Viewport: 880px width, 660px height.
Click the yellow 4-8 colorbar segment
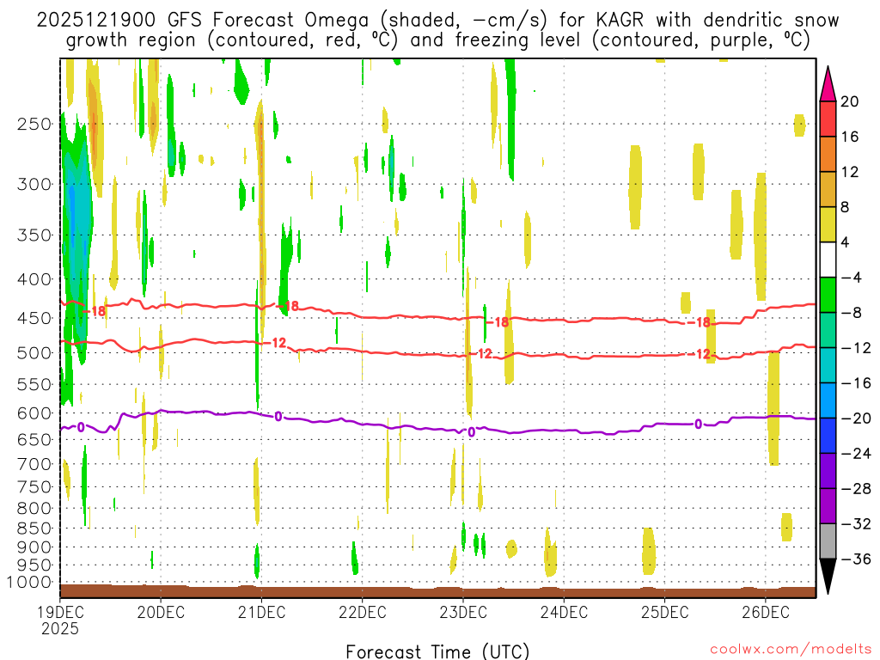coord(828,224)
